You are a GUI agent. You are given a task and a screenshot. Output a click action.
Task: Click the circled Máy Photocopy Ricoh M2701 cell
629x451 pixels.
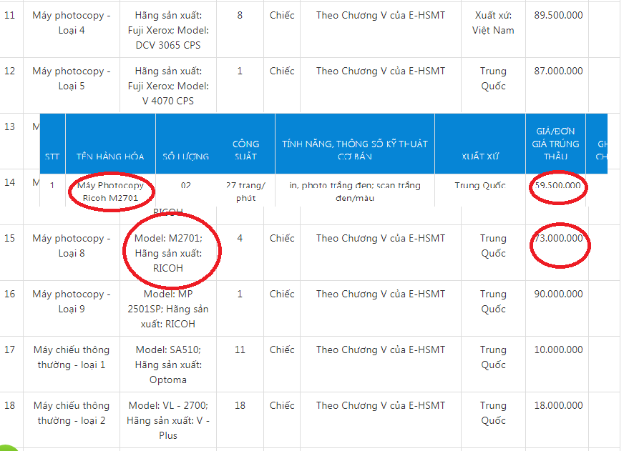[110, 191]
